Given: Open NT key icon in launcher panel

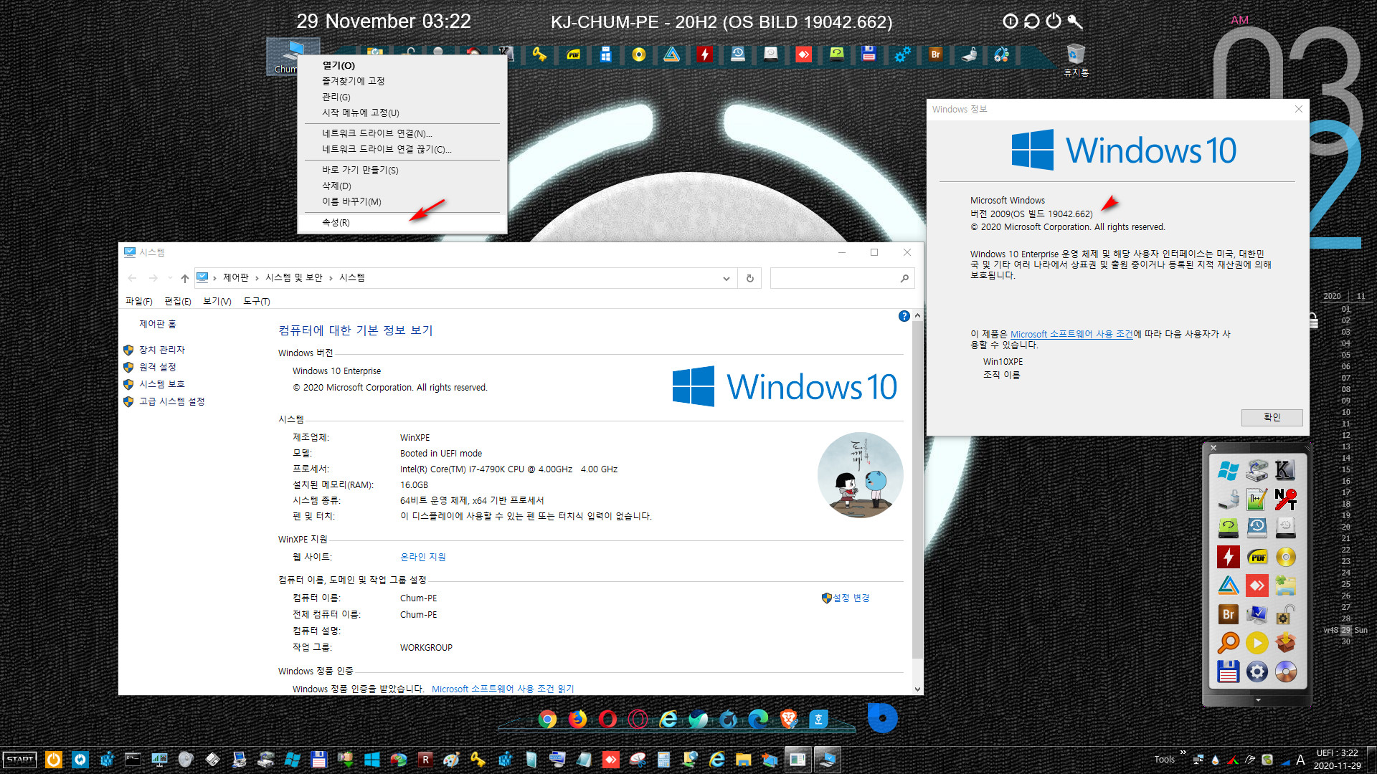Looking at the screenshot, I should tap(1285, 500).
